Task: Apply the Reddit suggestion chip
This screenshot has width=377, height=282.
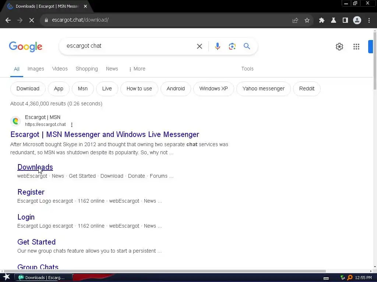Action: [x=307, y=89]
